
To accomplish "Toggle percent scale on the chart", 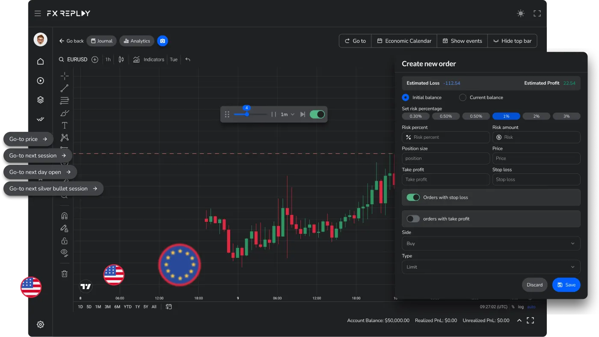I will click(x=513, y=307).
